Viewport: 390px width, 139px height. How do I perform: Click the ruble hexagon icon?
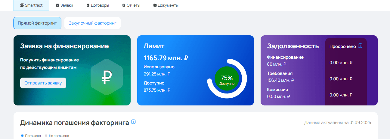[107, 77]
